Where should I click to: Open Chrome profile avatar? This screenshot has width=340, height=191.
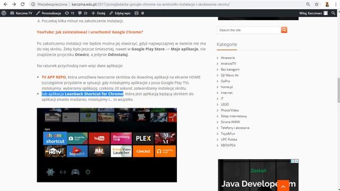327,4
